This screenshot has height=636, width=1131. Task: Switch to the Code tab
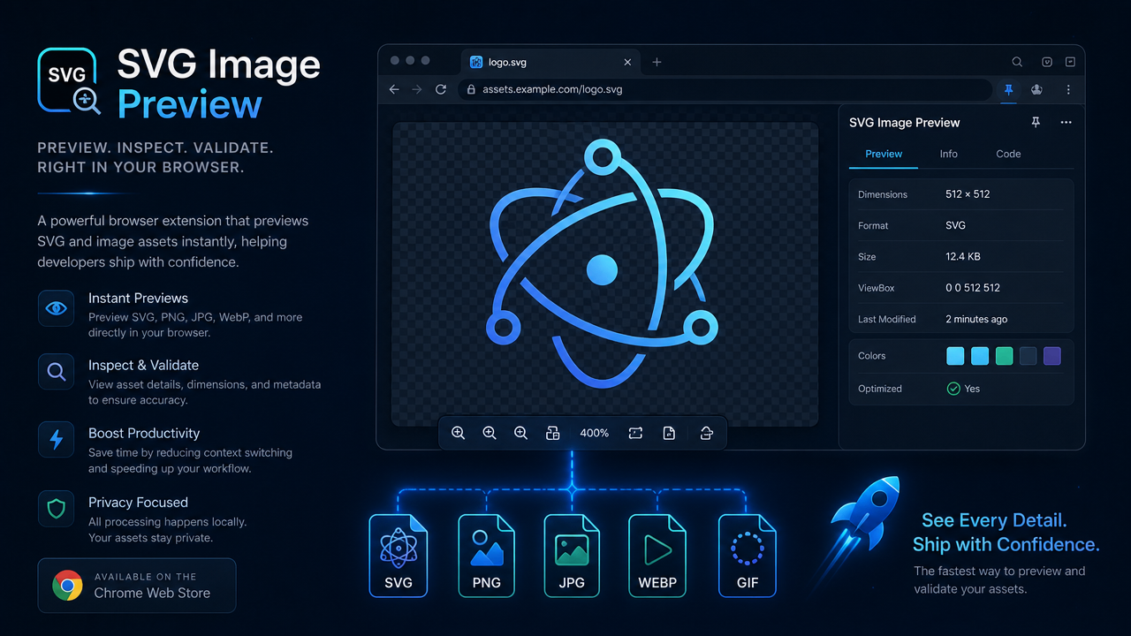pyautogui.click(x=1008, y=154)
